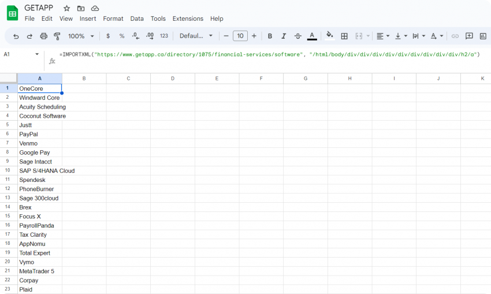Toggle italic formatting
491x294 pixels.
284,36
